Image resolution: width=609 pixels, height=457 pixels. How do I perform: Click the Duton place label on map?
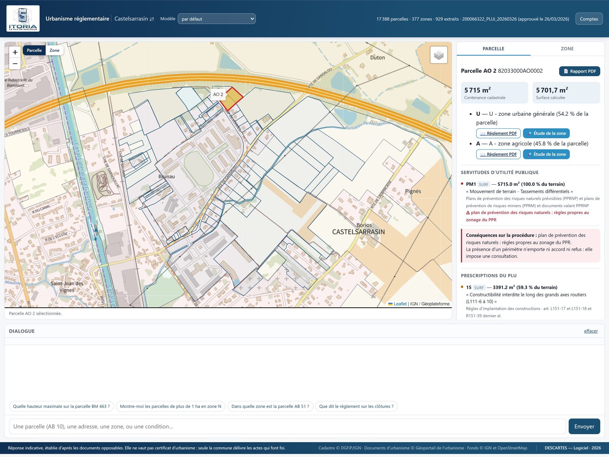(378, 58)
